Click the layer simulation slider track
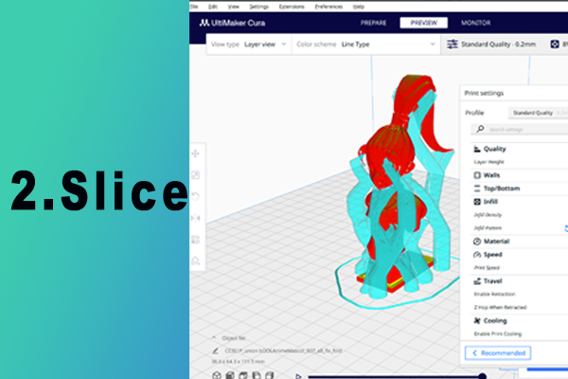Image resolution: width=568 pixels, height=379 pixels. (x=398, y=375)
